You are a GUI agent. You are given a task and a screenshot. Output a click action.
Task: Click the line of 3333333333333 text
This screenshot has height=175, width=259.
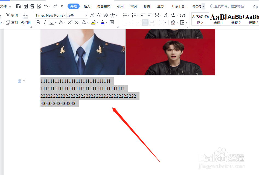coord(58,103)
